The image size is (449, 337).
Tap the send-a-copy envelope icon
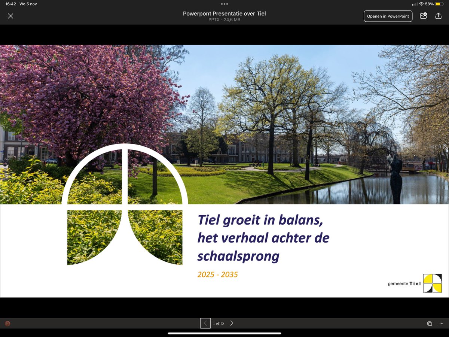[x=423, y=16]
